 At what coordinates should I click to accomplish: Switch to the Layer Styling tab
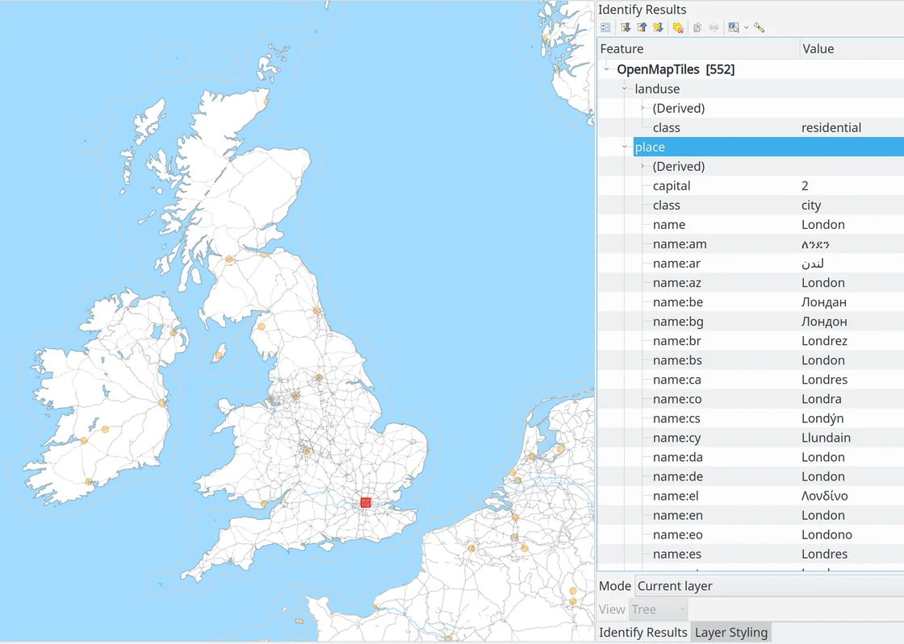pos(730,633)
